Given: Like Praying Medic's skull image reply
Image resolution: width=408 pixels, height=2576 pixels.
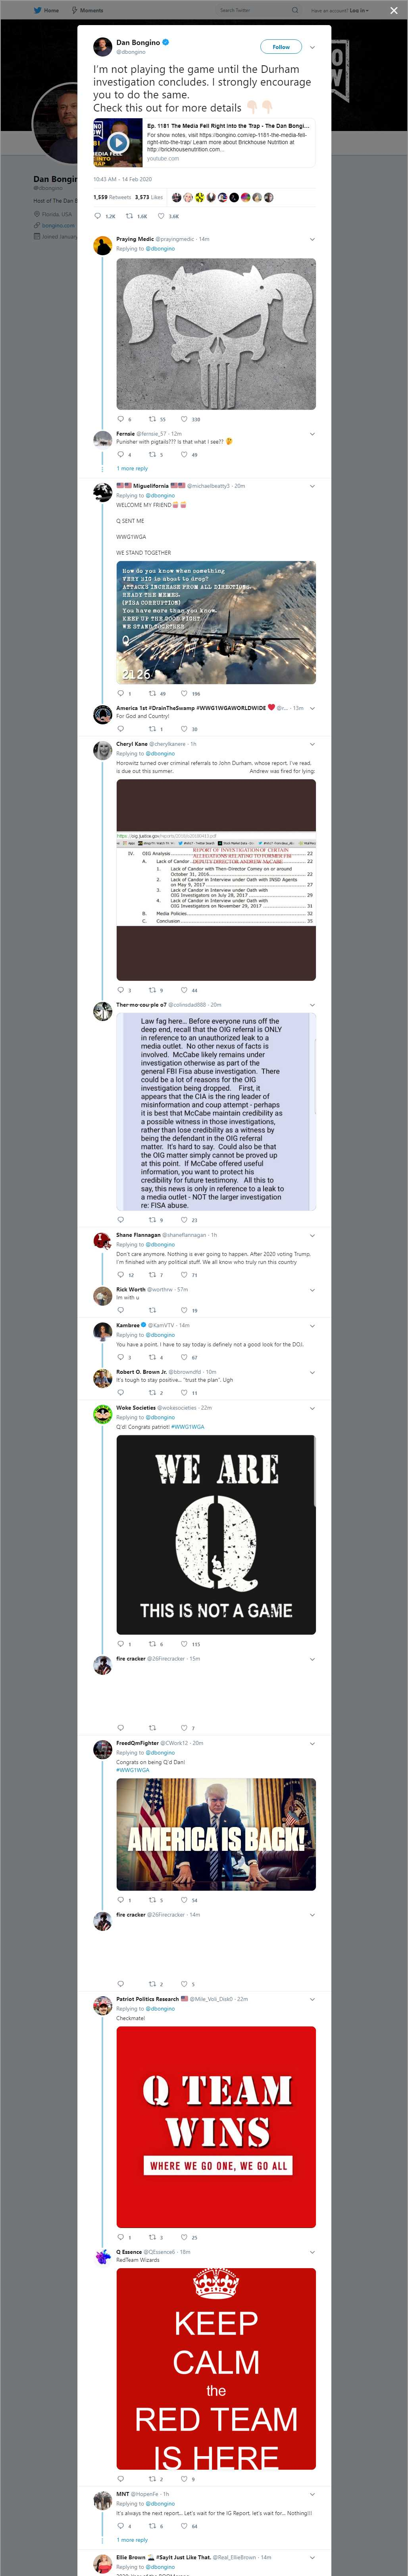Looking at the screenshot, I should [x=183, y=419].
